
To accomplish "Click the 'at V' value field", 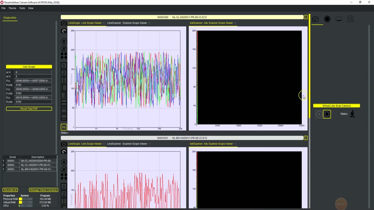I will coord(33,76).
